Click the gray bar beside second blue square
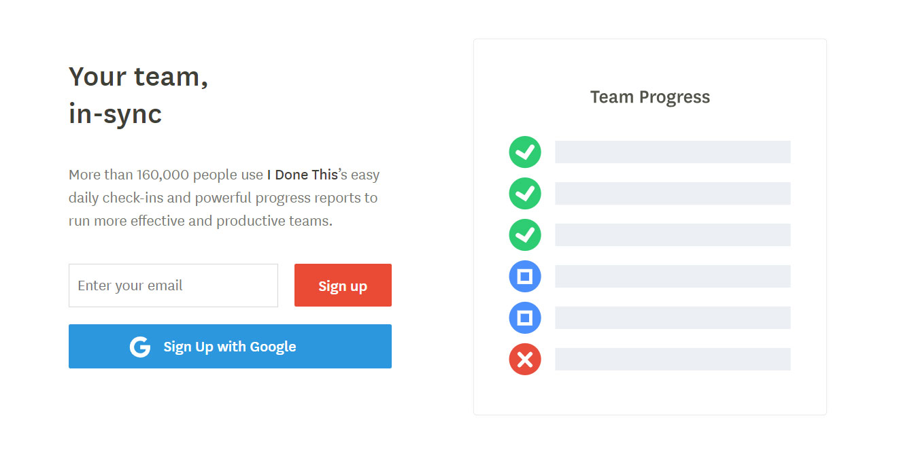Screen dimensions: 897x467 click(x=673, y=318)
